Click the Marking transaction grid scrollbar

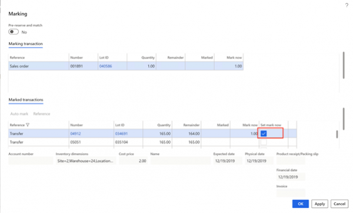[x=344, y=65]
